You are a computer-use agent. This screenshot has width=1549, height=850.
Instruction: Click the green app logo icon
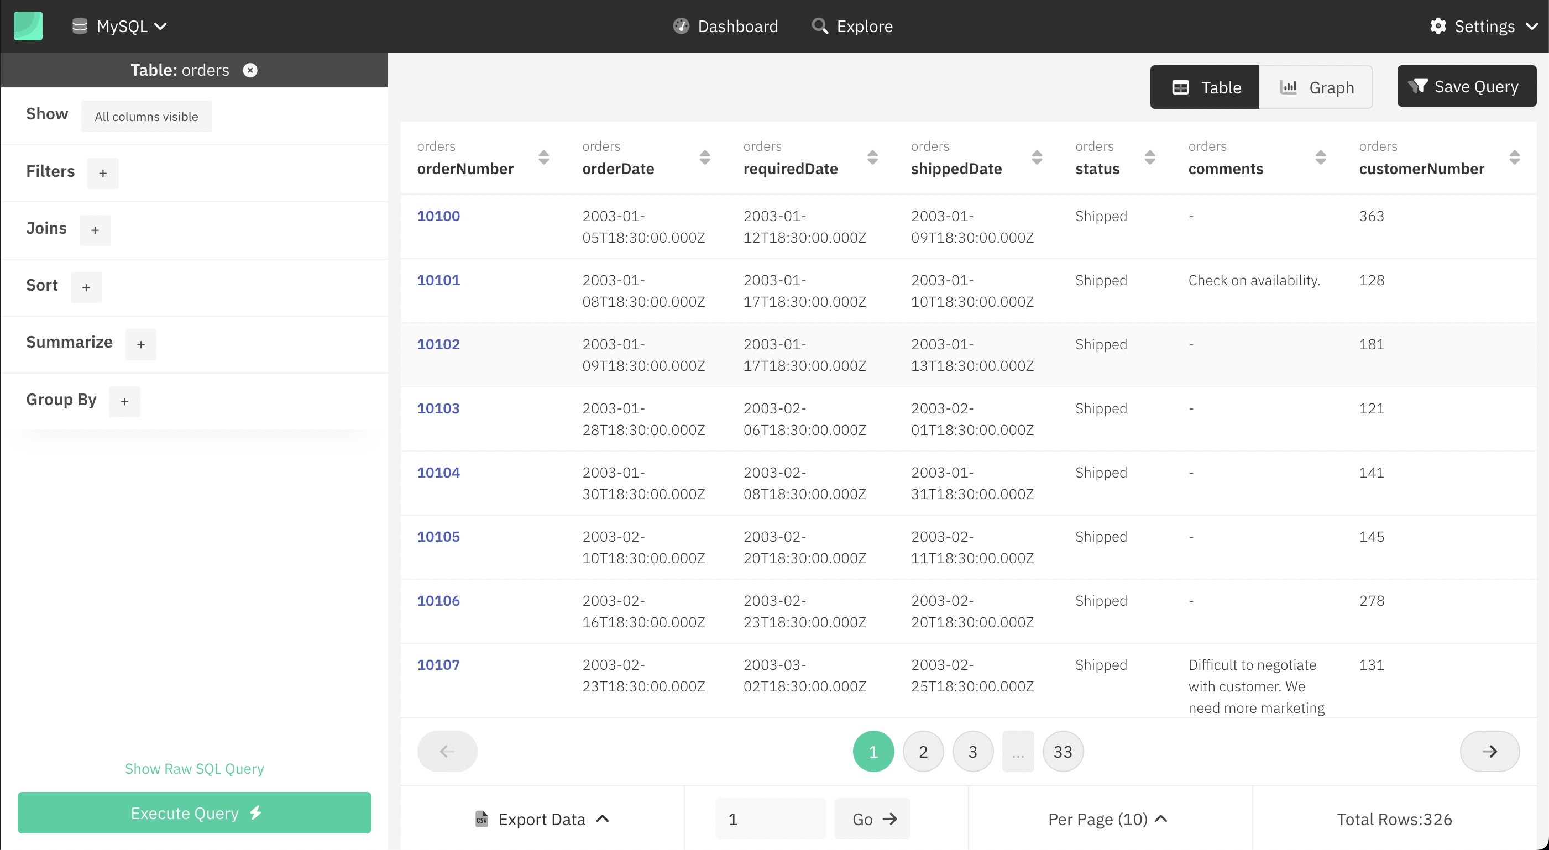point(28,26)
